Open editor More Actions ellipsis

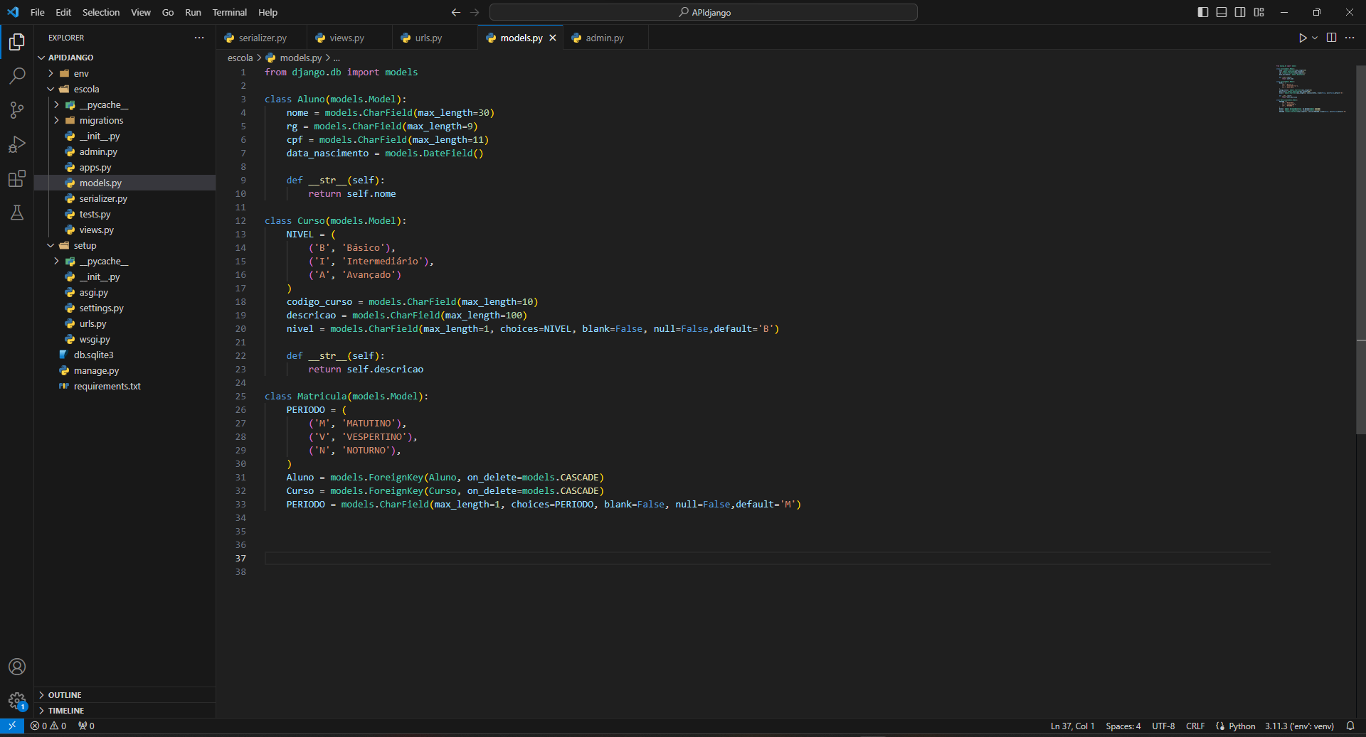[x=1350, y=38]
